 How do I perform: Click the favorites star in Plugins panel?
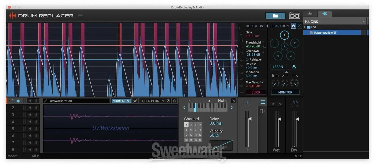364,21
